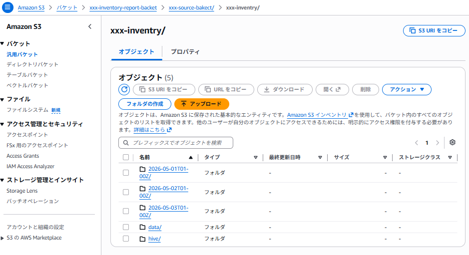
Task: Click フォルダの作成 button
Action: 145,104
